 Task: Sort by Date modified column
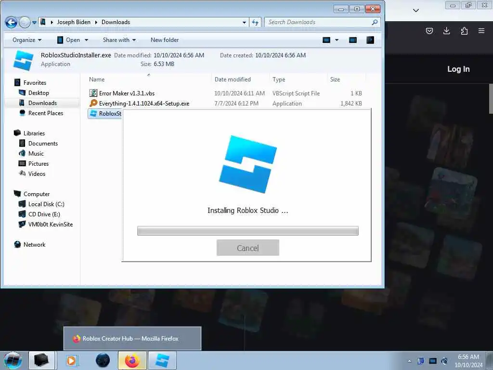point(233,79)
